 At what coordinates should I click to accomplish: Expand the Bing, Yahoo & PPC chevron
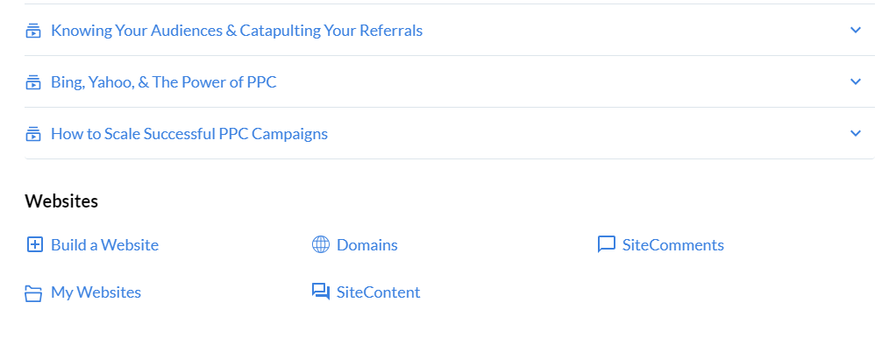click(856, 81)
